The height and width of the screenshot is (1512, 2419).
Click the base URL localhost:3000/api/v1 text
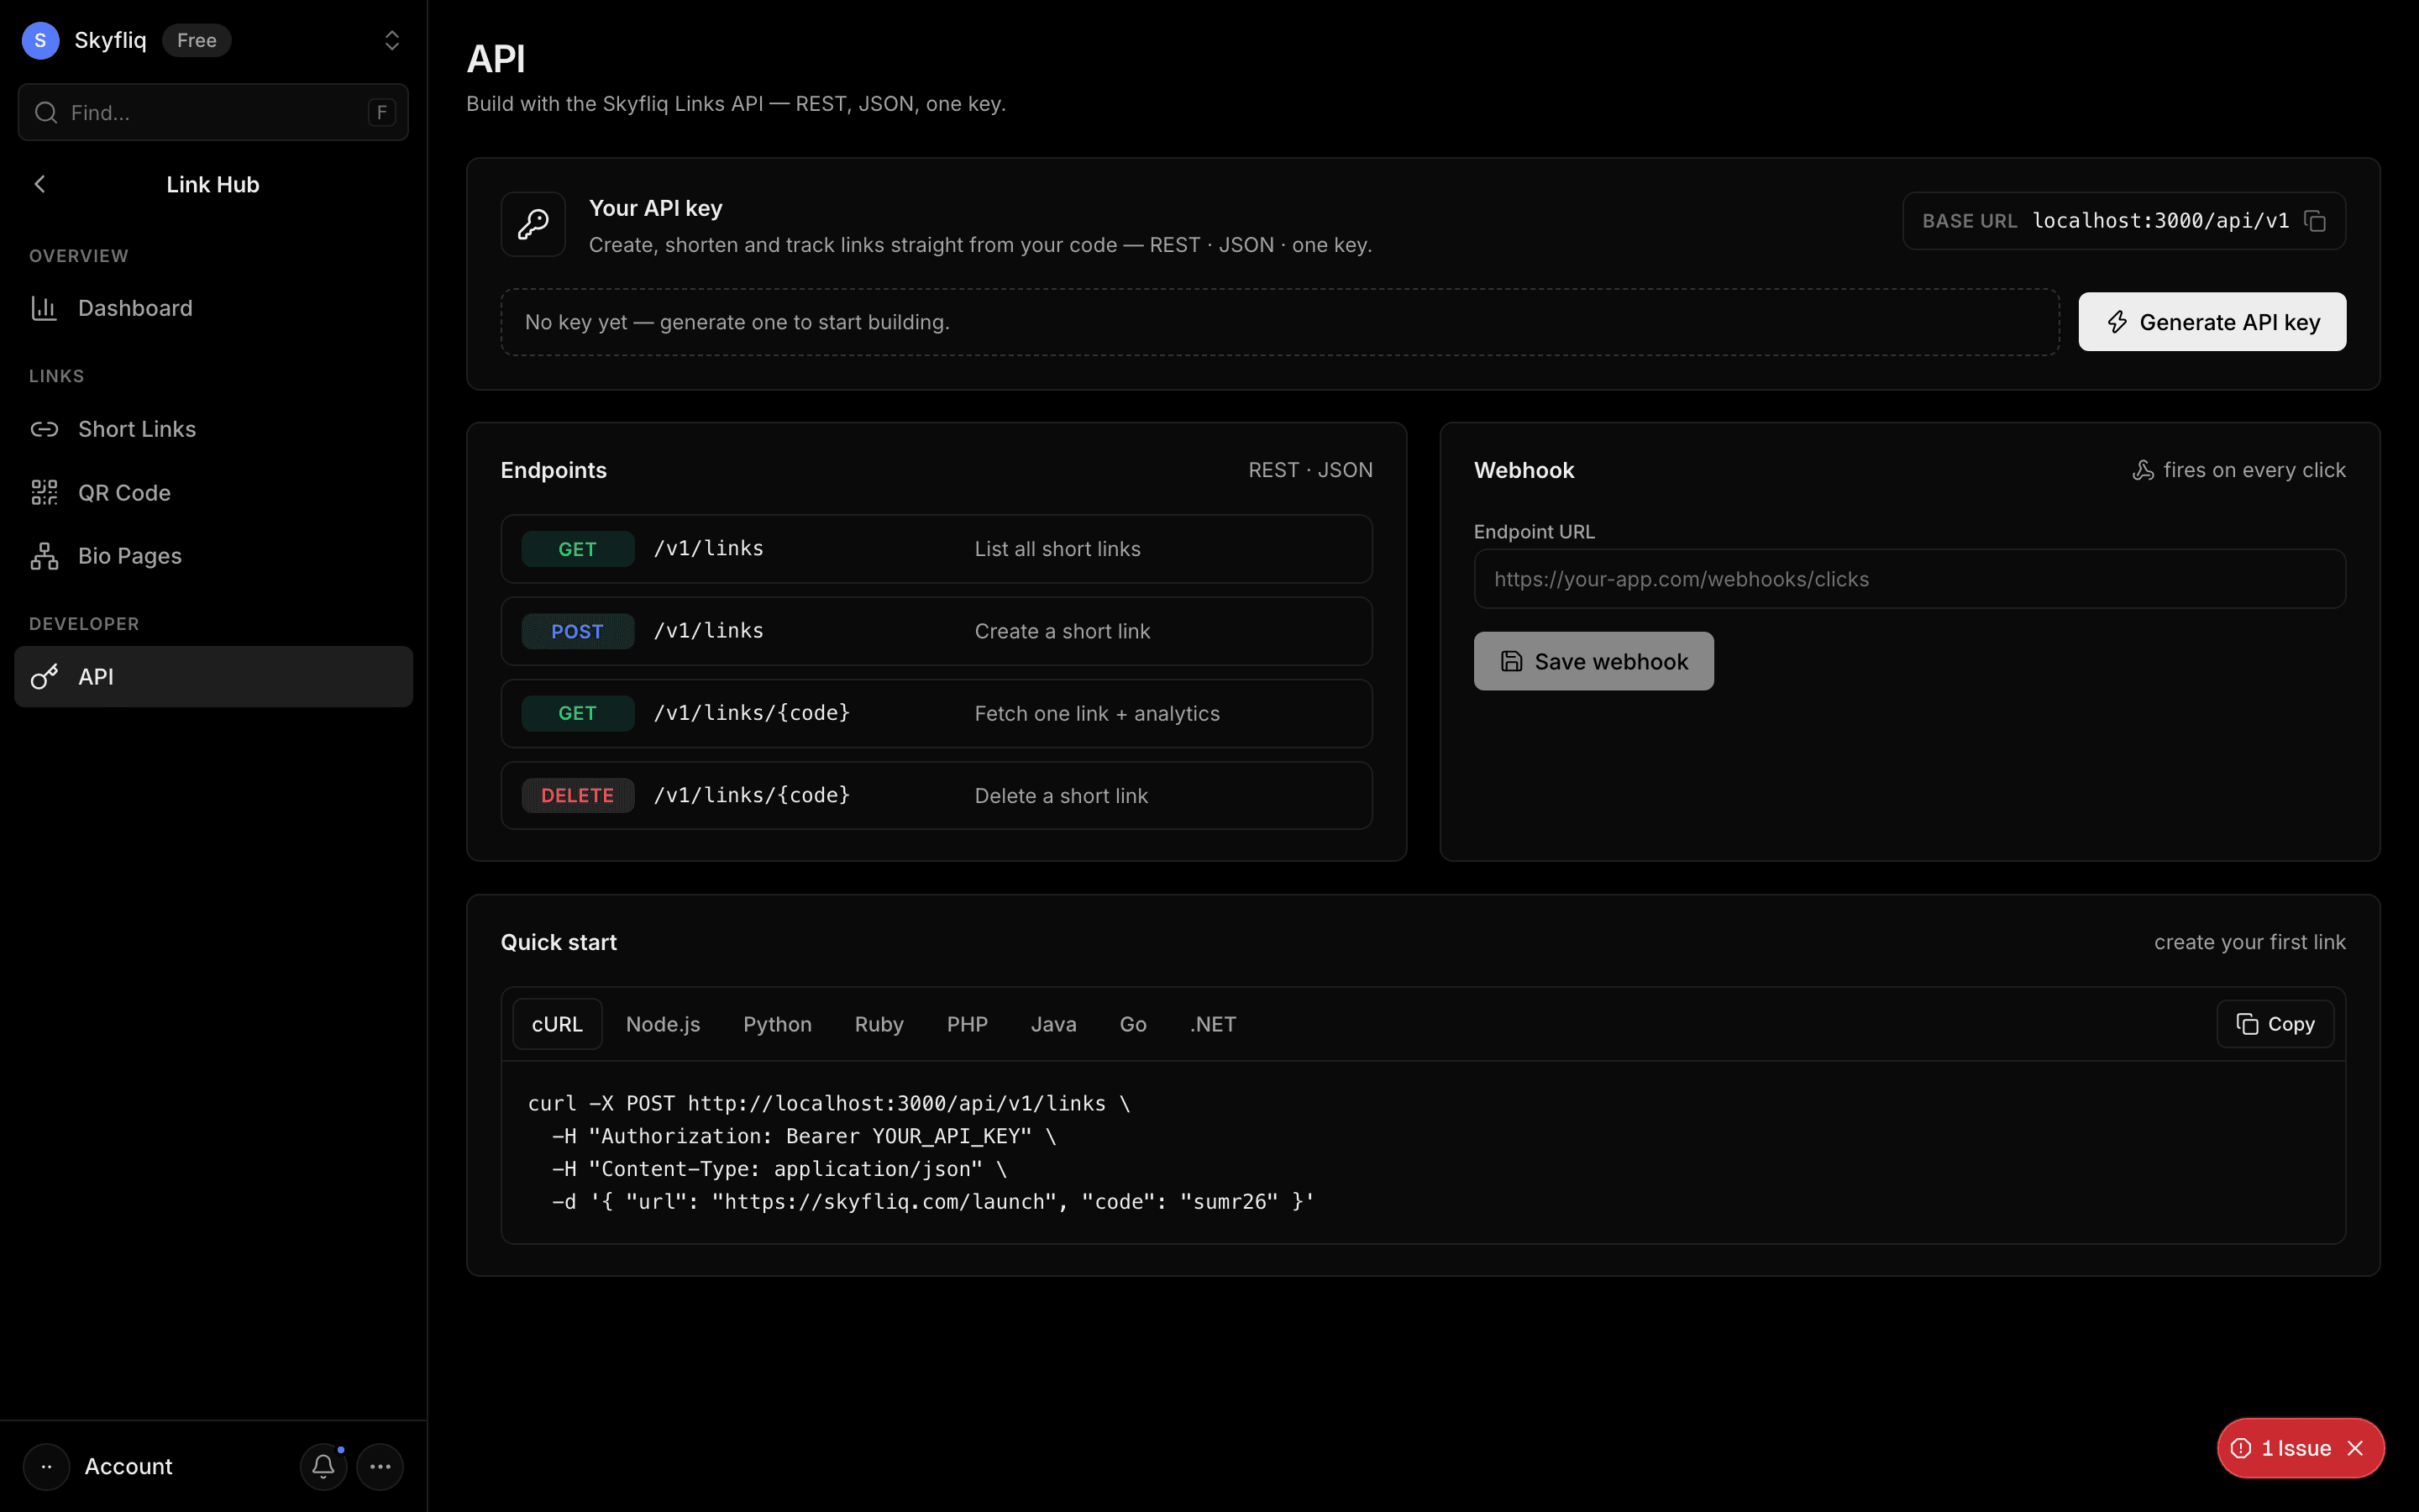click(2160, 221)
